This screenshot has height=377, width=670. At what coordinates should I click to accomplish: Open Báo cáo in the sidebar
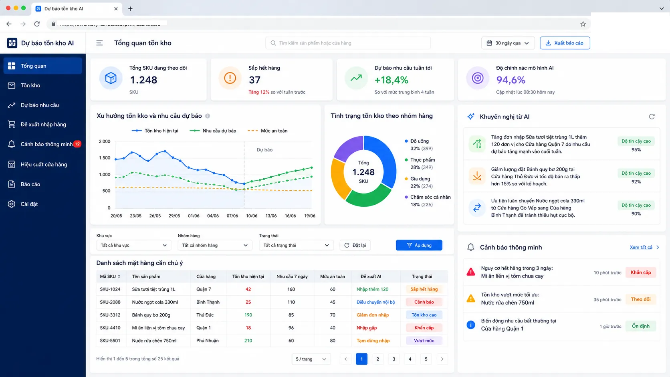pyautogui.click(x=43, y=184)
